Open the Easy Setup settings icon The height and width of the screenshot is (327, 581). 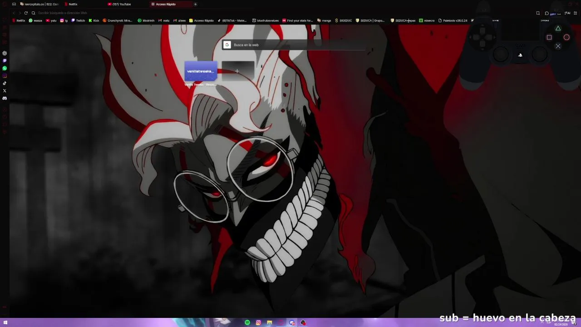click(x=576, y=13)
